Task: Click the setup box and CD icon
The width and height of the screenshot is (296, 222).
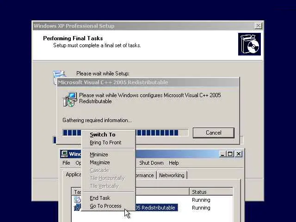Action: tap(249, 44)
